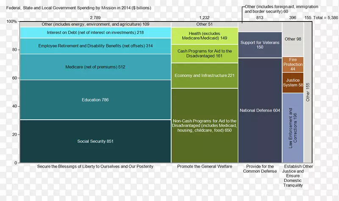Select the Education 786 block
The width and height of the screenshot is (339, 201).
pyautogui.click(x=95, y=100)
